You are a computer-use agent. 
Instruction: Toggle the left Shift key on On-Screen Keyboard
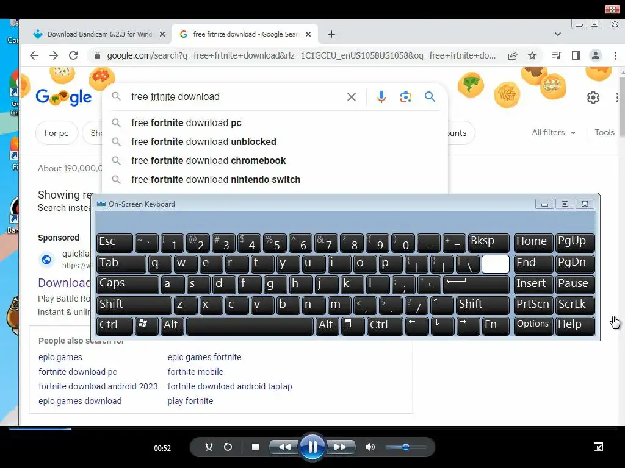[x=134, y=305]
